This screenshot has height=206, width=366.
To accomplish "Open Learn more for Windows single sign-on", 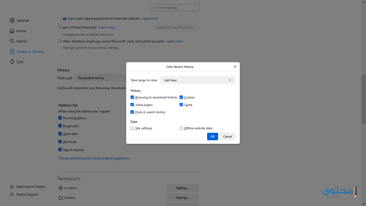I will pos(175,41).
